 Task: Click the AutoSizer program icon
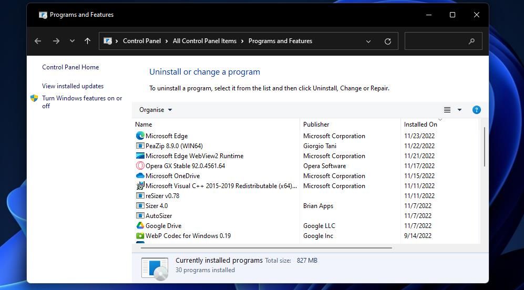click(140, 216)
